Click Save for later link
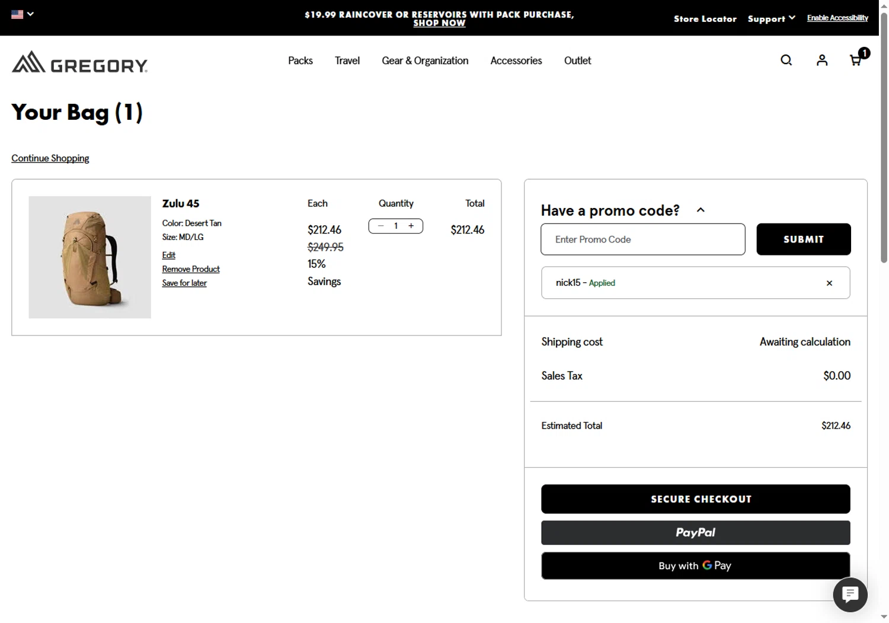The width and height of the screenshot is (889, 623). click(184, 283)
